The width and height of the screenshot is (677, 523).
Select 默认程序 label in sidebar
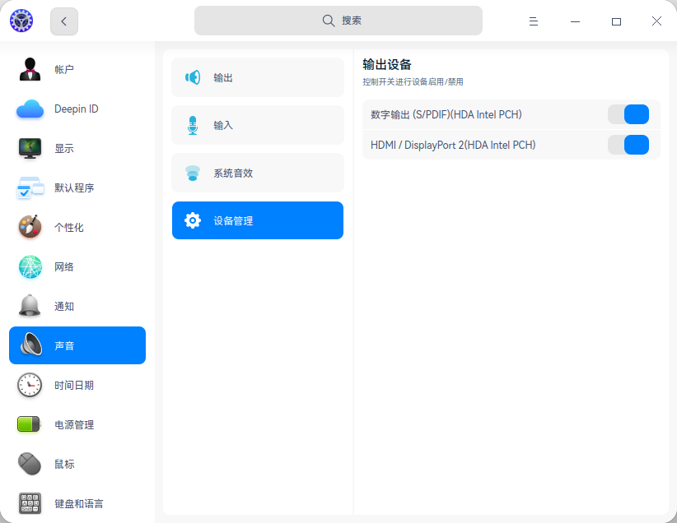pyautogui.click(x=74, y=188)
